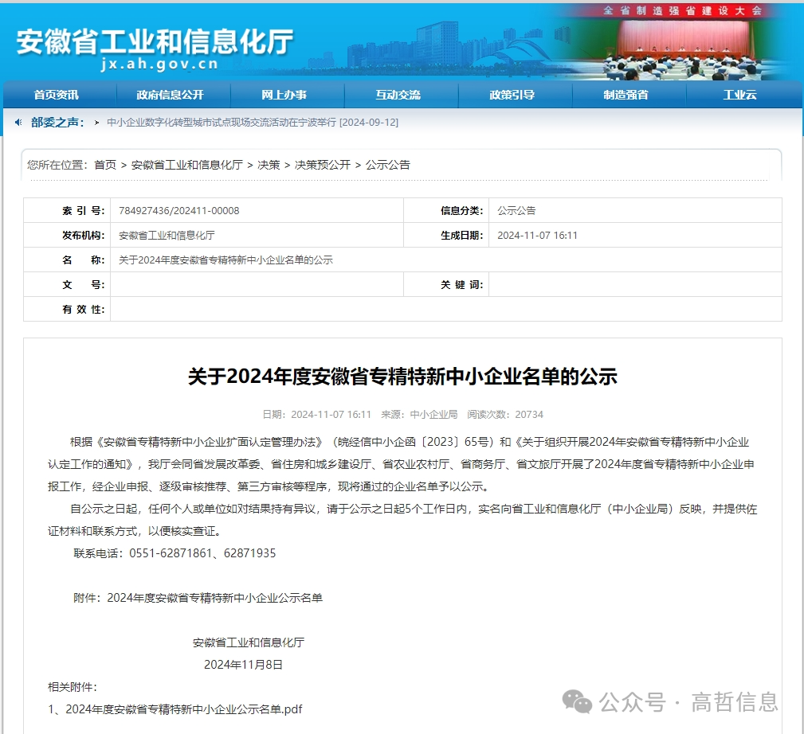Viewport: 804px width, 734px height.
Task: Open the 公示公告 breadcrumb link
Action: point(387,165)
